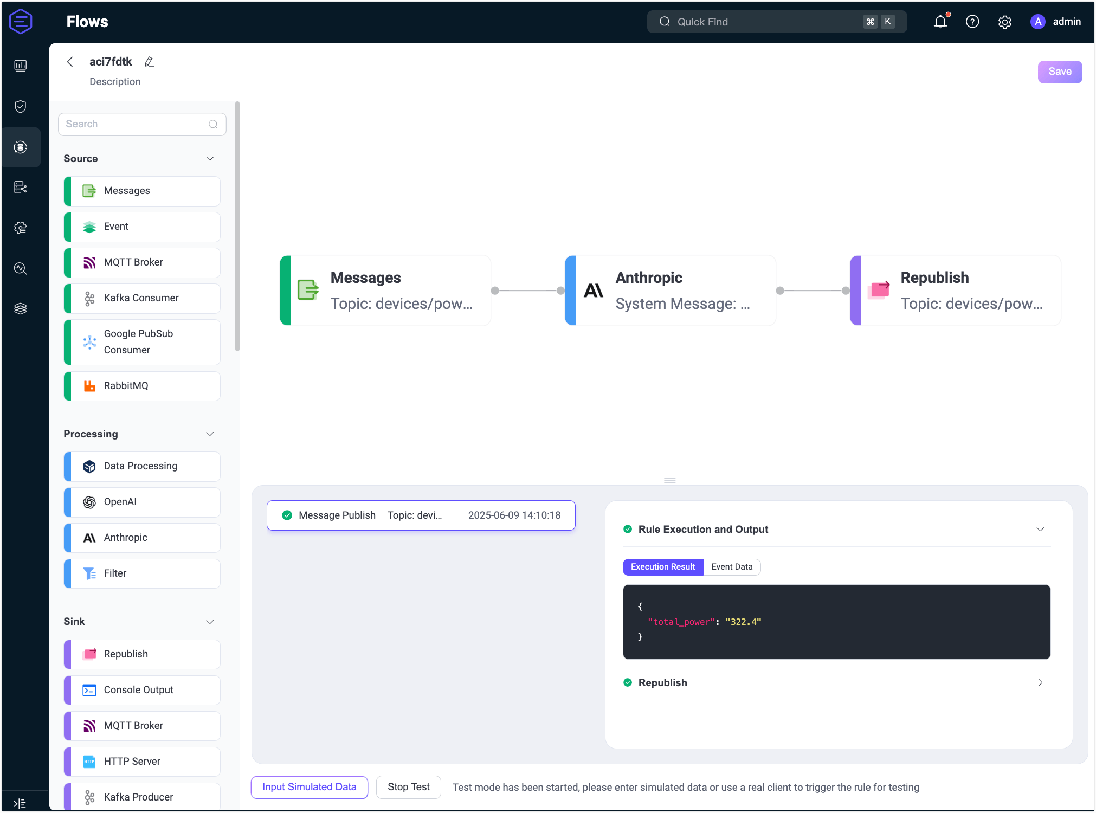Open the help question mark icon
Screen dimensions: 1096x813
click(x=972, y=22)
